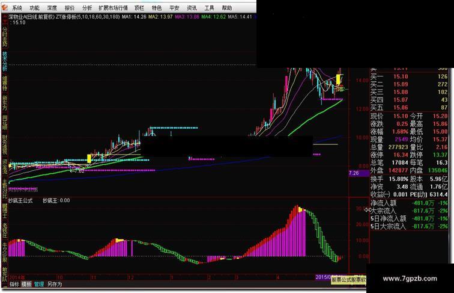Image resolution: width=454 pixels, height=293 pixels.
Task: Open the 工具 menu
Action: (x=209, y=8)
